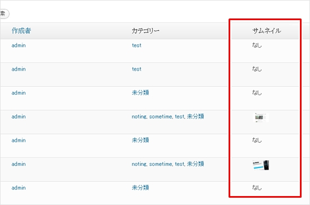Open the admin author link in second row

19,69
